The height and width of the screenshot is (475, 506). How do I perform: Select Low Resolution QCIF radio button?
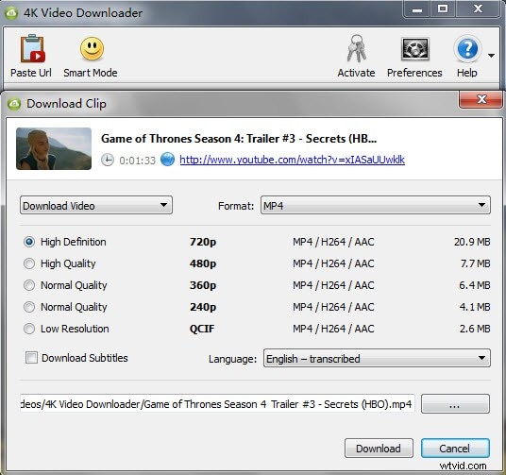click(x=29, y=329)
